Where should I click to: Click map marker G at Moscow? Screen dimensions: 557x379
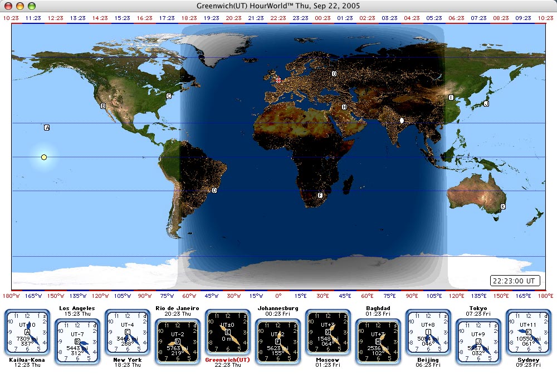click(334, 74)
